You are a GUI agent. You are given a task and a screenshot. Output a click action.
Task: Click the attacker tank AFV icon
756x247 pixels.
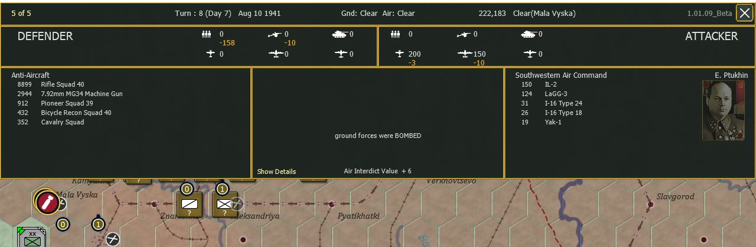tap(529, 34)
